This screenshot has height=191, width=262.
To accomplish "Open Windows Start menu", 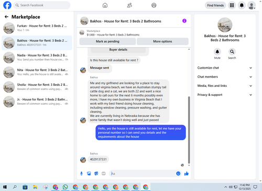I will 5,187.
